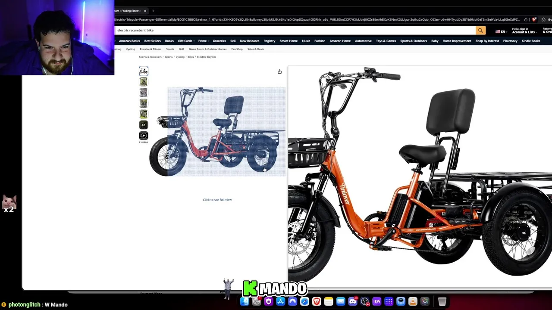Open VLC media player from the dock
The height and width of the screenshot is (310, 552).
pyautogui.click(x=413, y=301)
